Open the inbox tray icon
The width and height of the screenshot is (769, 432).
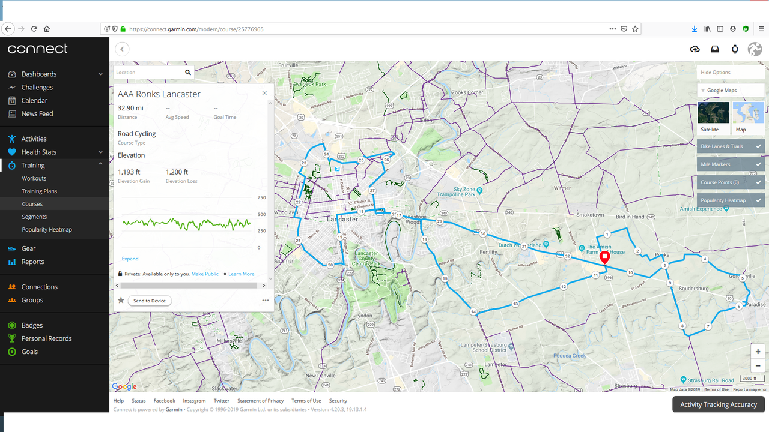(715, 49)
